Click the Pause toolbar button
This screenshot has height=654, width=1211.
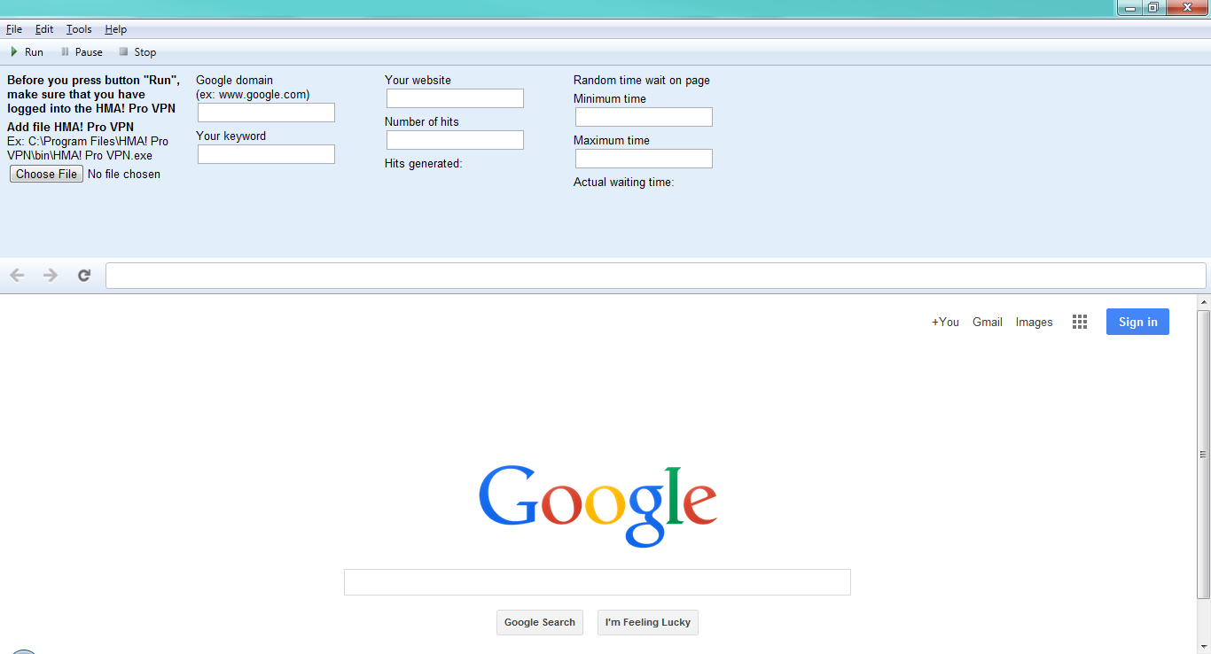(x=82, y=52)
